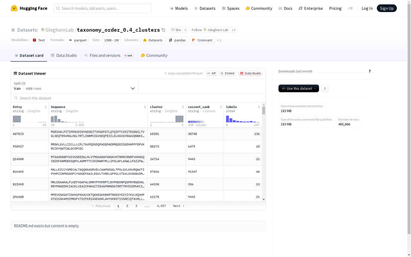Click the Entry lengths histogram

(x=30, y=119)
